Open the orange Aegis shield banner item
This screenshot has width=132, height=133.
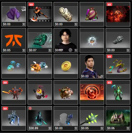[x=92, y=92]
